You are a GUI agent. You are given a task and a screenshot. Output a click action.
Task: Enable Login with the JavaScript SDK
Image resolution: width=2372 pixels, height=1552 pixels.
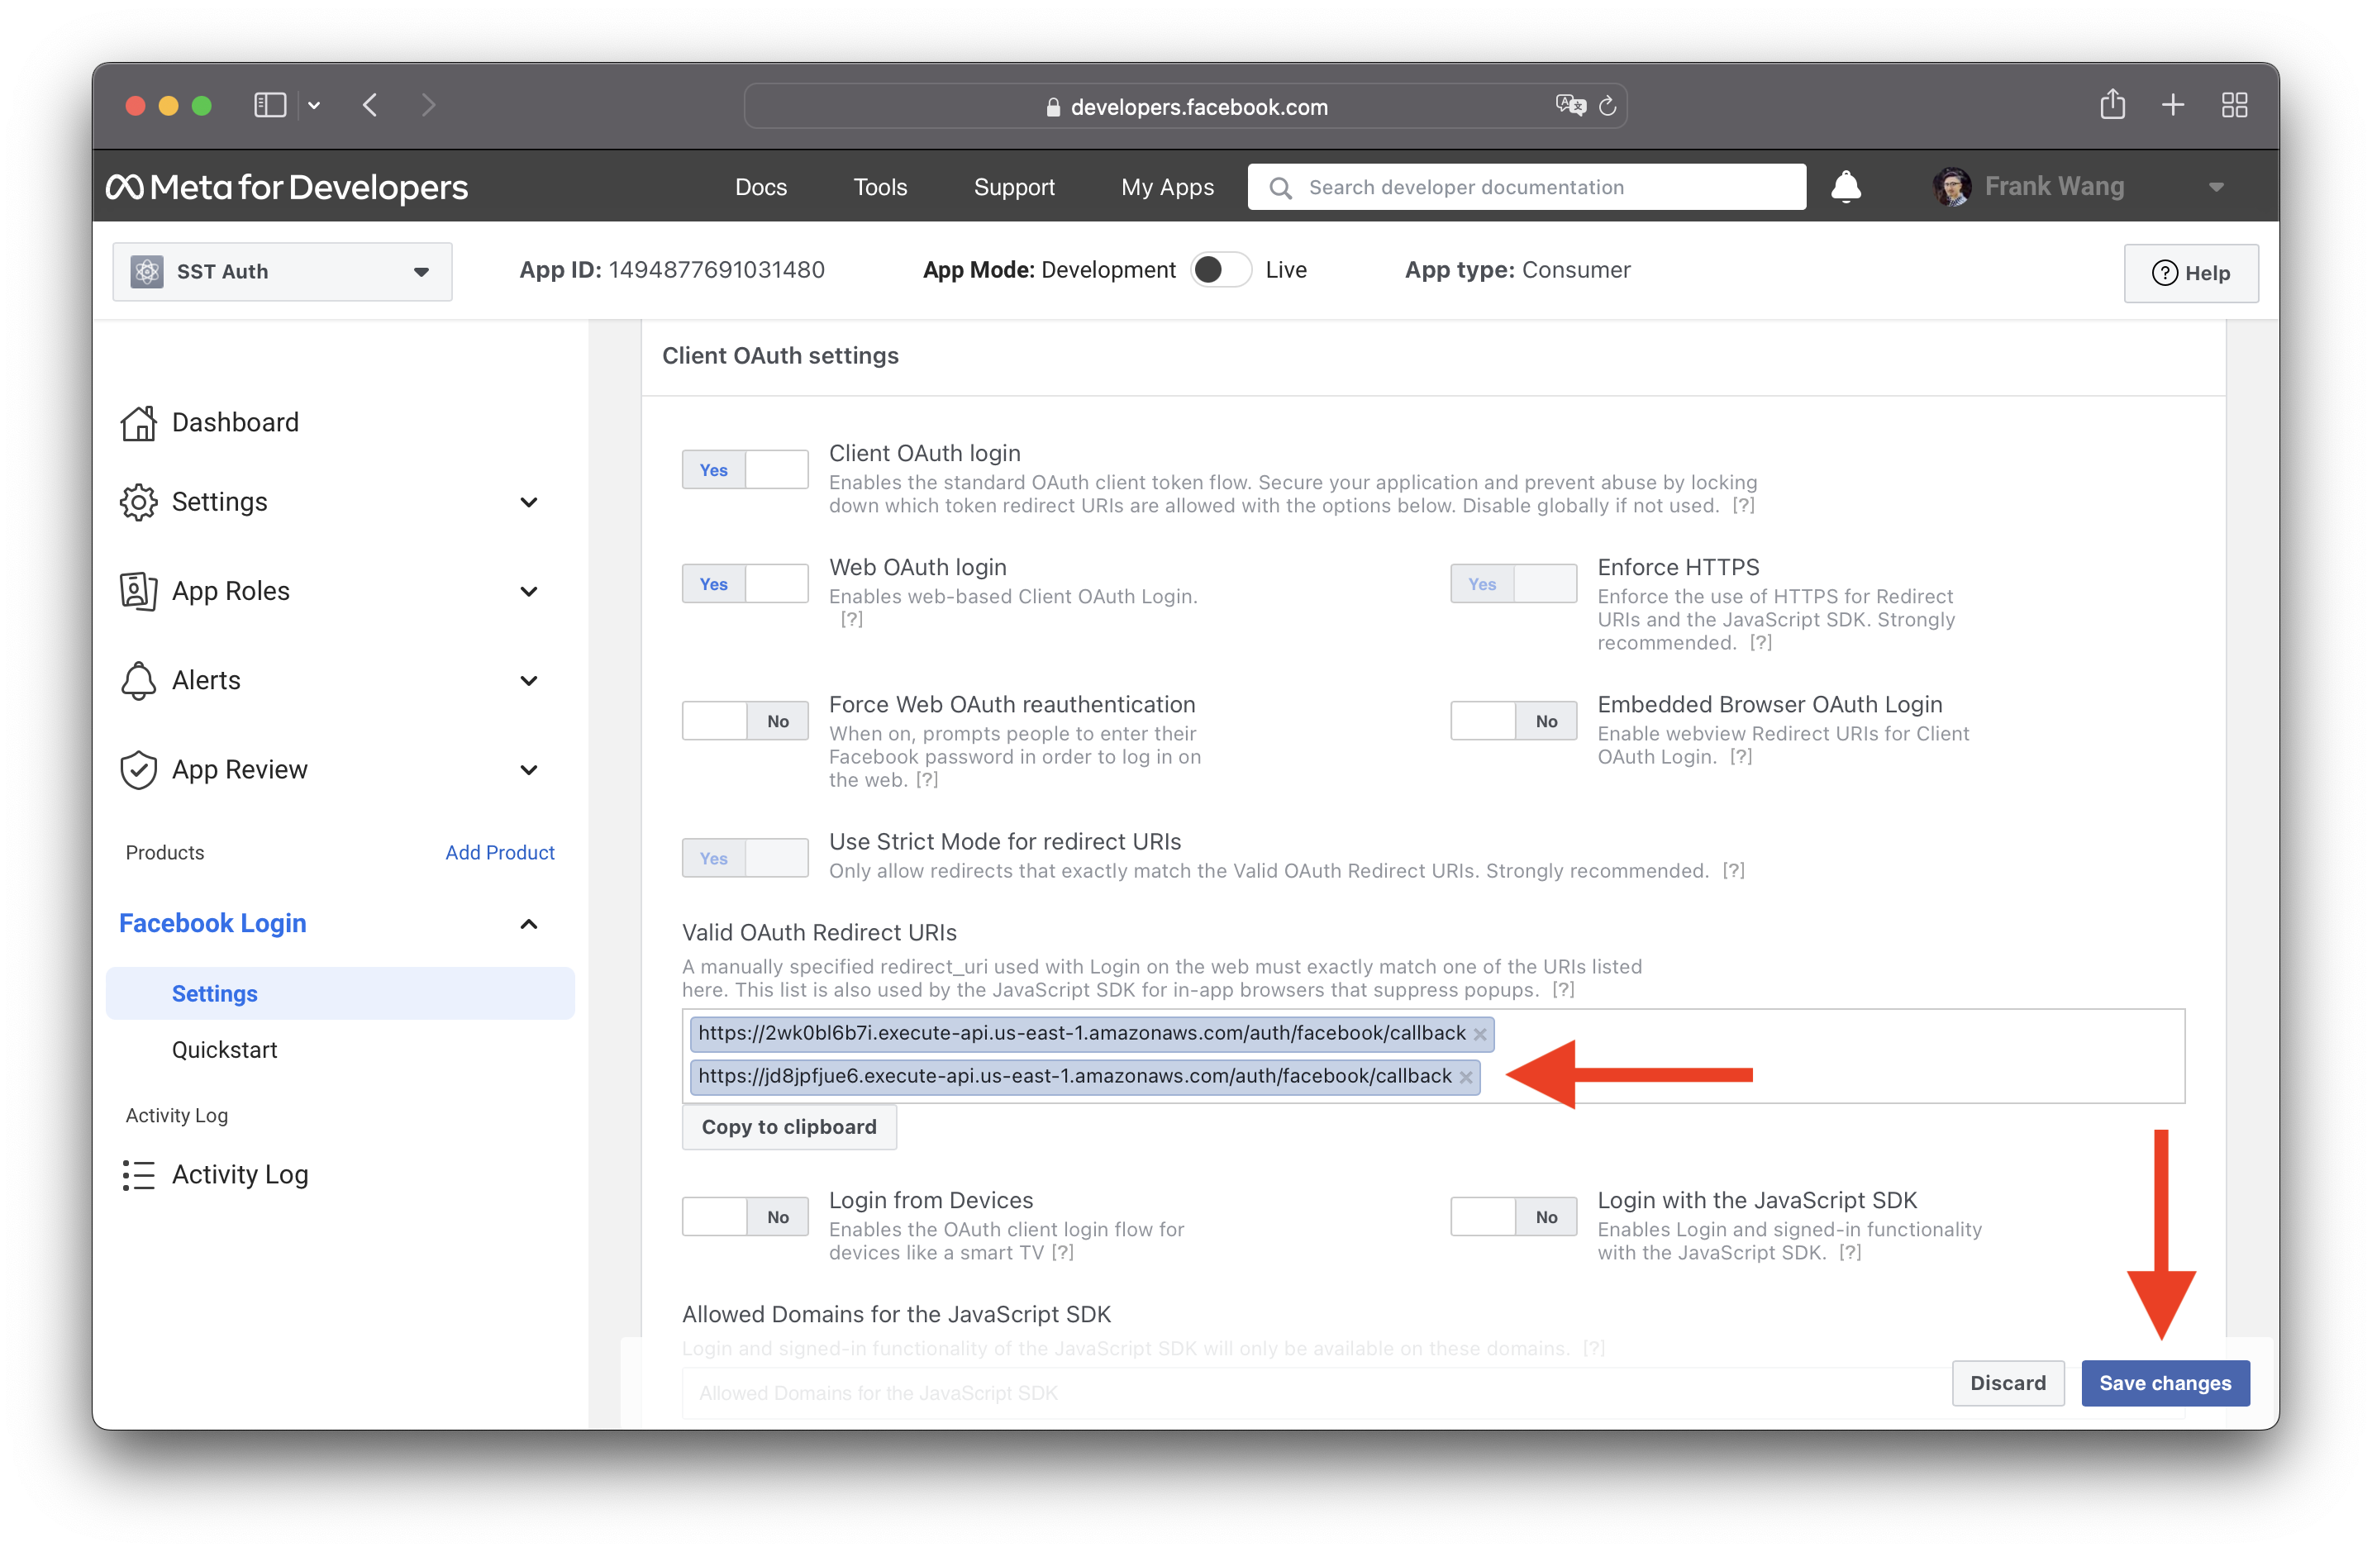1513,1217
